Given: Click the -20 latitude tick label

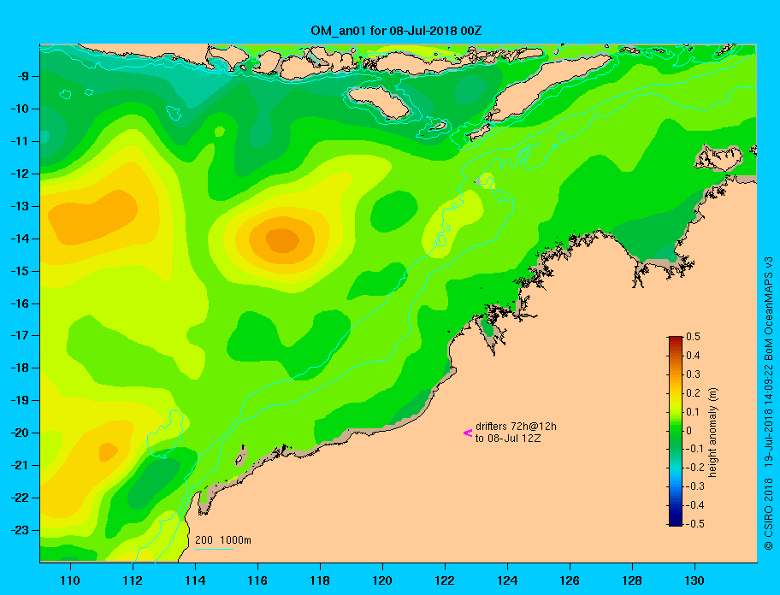Looking at the screenshot, I should (x=20, y=433).
